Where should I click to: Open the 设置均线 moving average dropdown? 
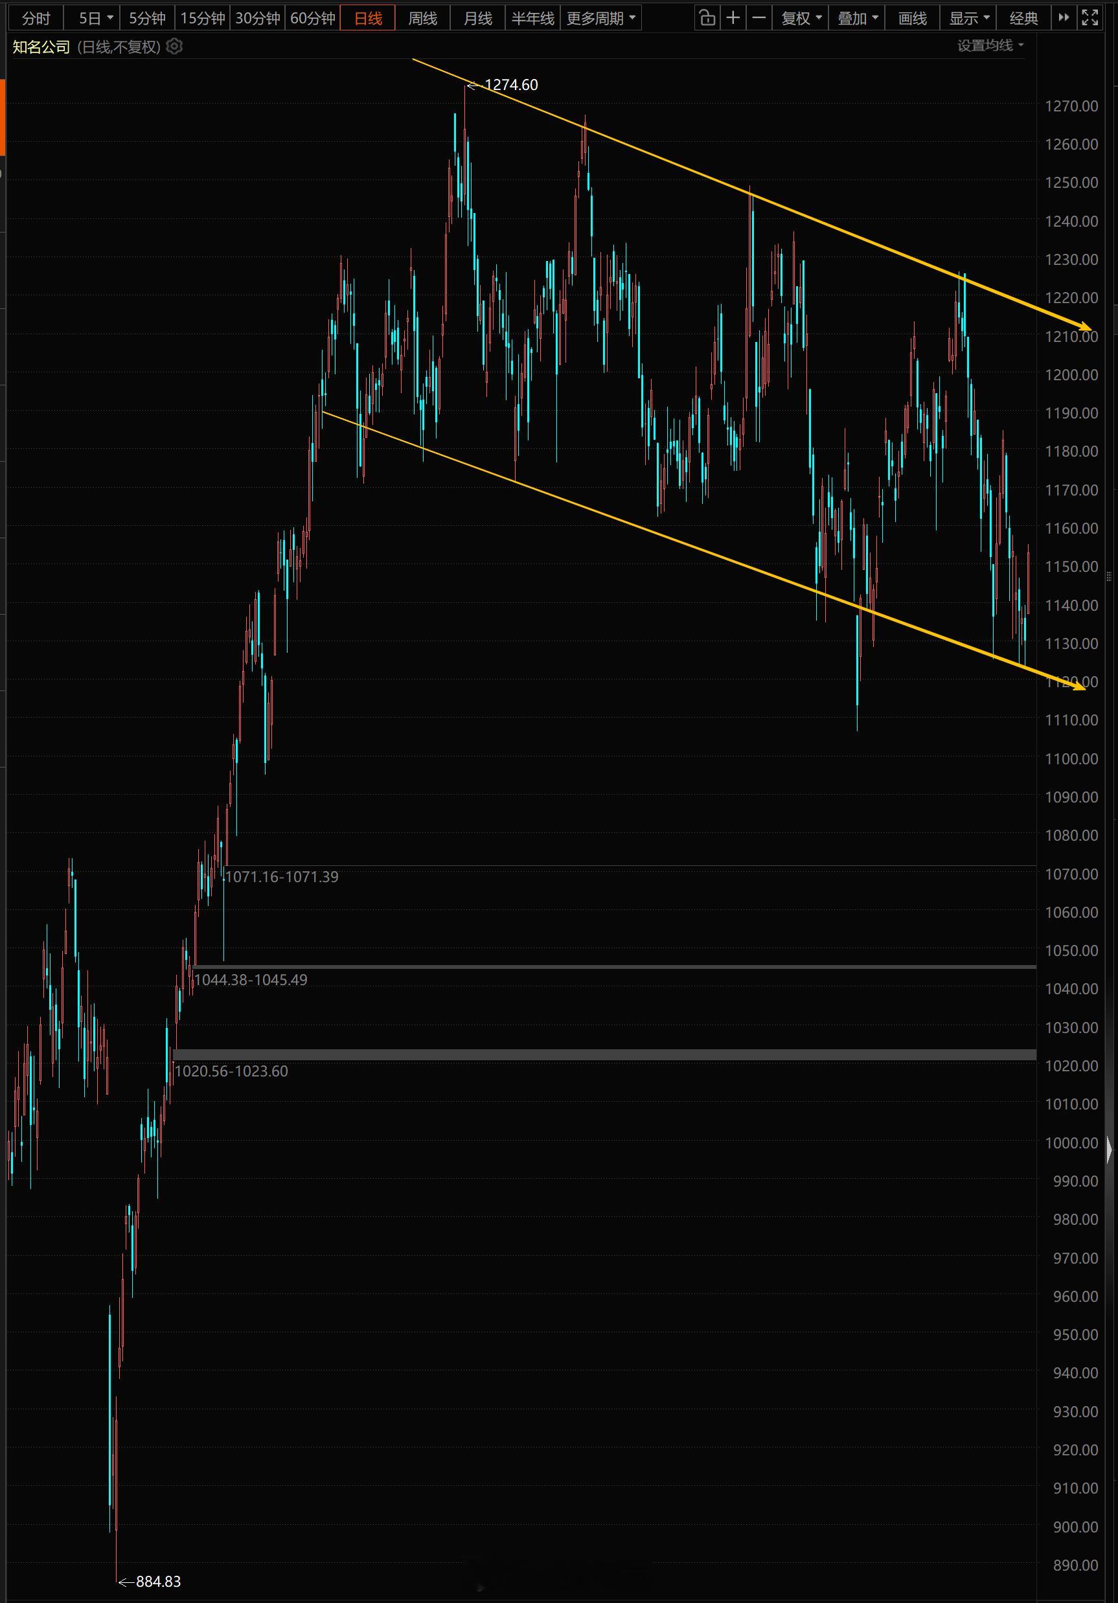tap(990, 45)
